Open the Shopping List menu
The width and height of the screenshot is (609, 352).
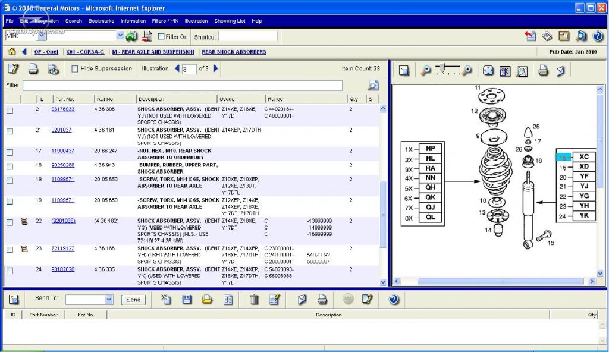tap(230, 21)
